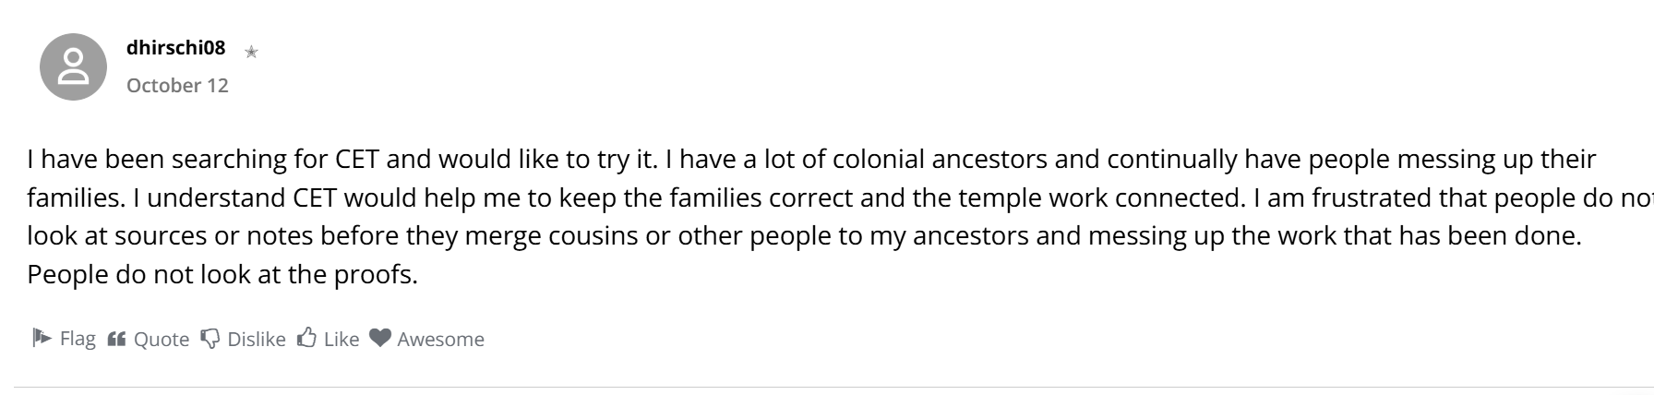Click the star rank badge beside dhirschi08
This screenshot has height=395, width=1654.
(x=251, y=53)
